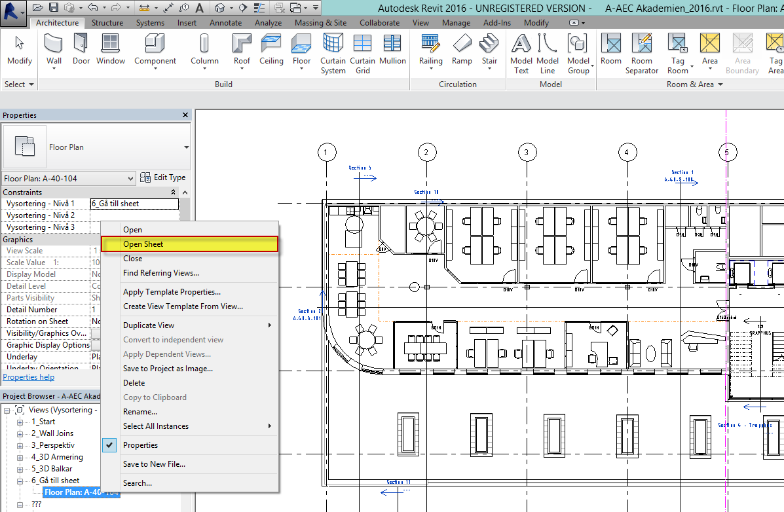Toggle Thin Lines in quick access toolbar
This screenshot has height=512, width=784.
pyautogui.click(x=259, y=7)
